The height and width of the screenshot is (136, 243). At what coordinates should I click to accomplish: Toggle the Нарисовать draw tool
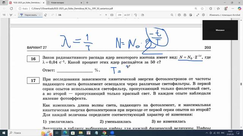[x=28, y=15]
